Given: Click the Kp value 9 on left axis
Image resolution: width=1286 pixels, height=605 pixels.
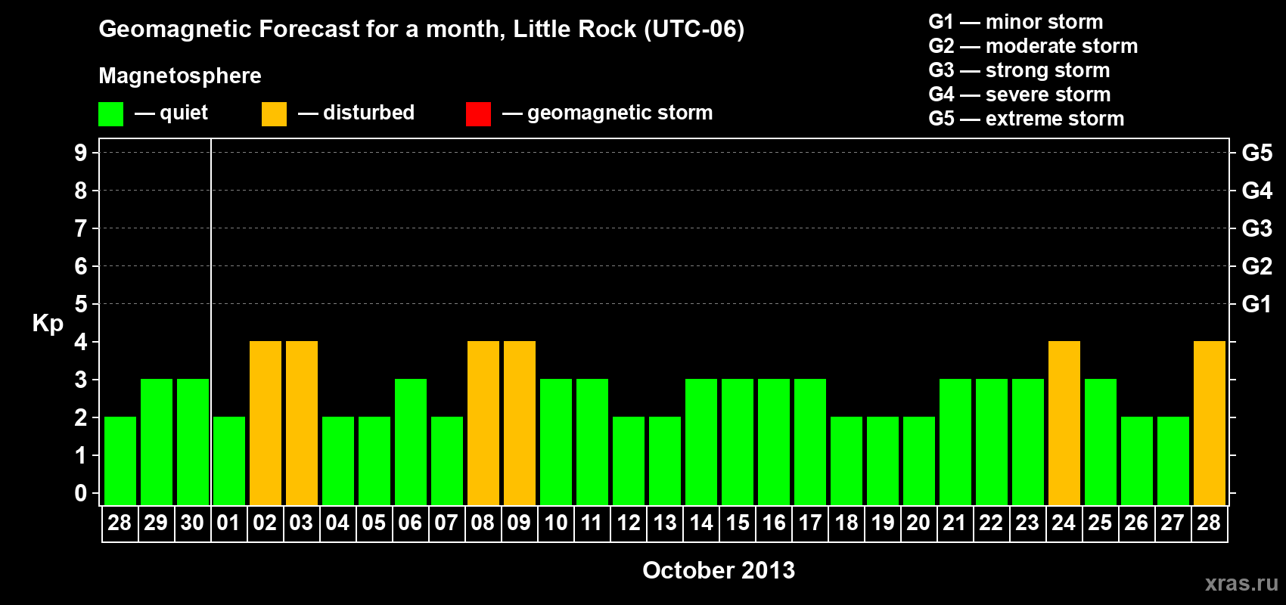Looking at the screenshot, I should (x=81, y=153).
